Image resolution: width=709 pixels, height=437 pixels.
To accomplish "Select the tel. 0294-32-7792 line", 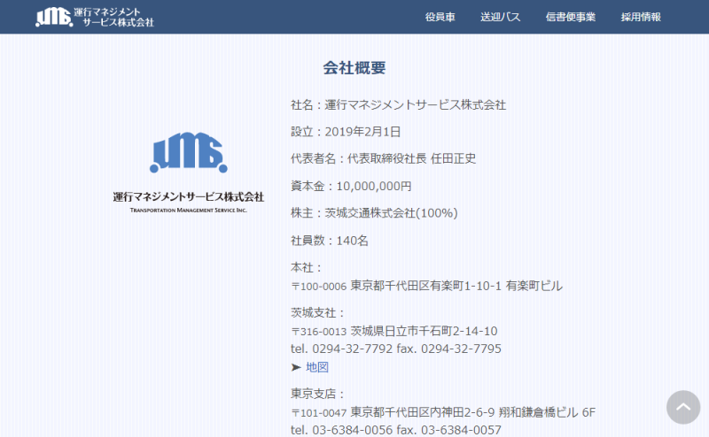I will coord(396,349).
